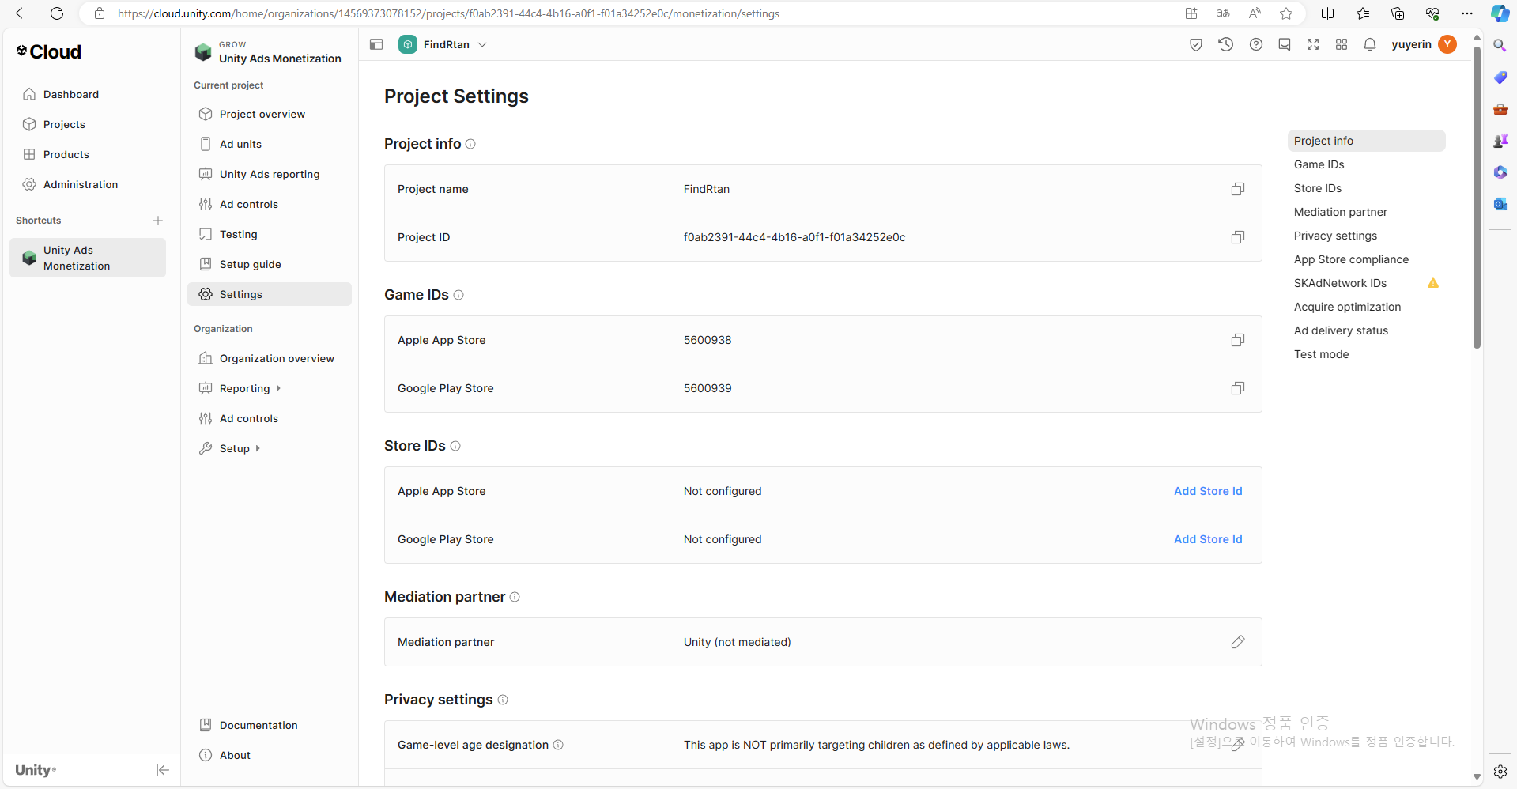Open the feedback chat icon

pos(1285,44)
